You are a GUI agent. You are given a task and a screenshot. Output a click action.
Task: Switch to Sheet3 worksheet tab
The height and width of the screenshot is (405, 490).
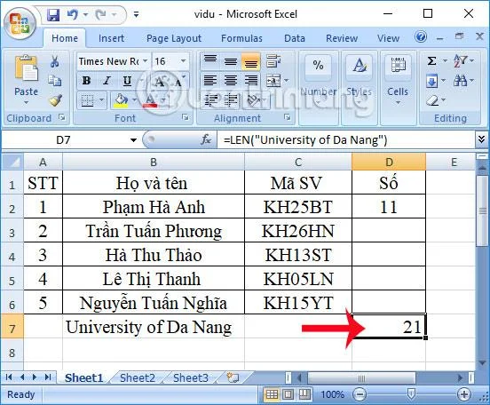point(191,378)
